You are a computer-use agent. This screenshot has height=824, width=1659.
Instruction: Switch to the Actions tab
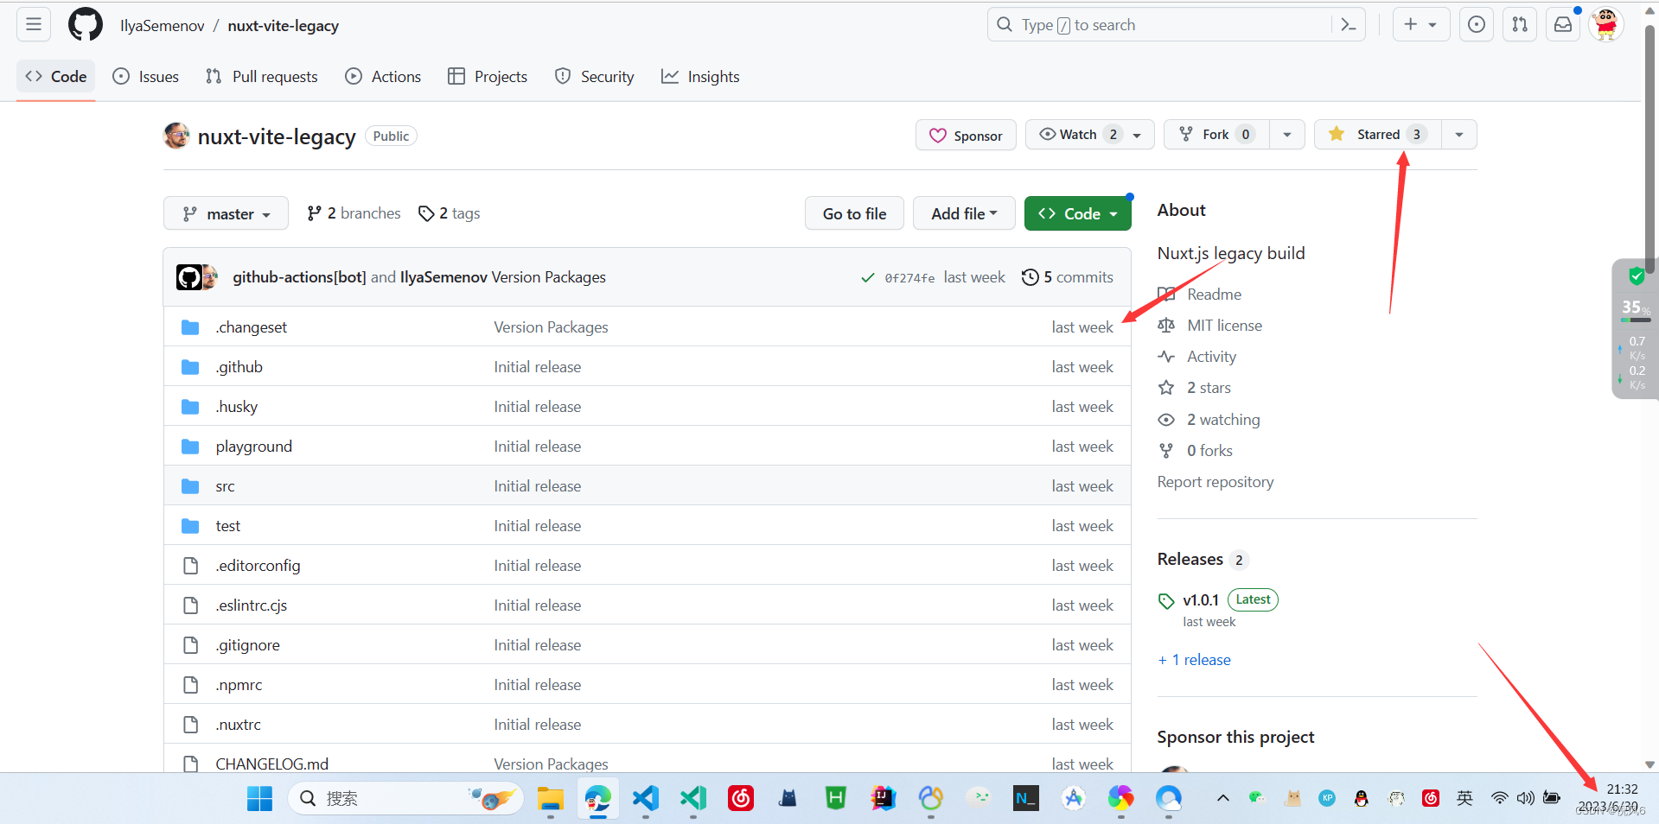383,77
